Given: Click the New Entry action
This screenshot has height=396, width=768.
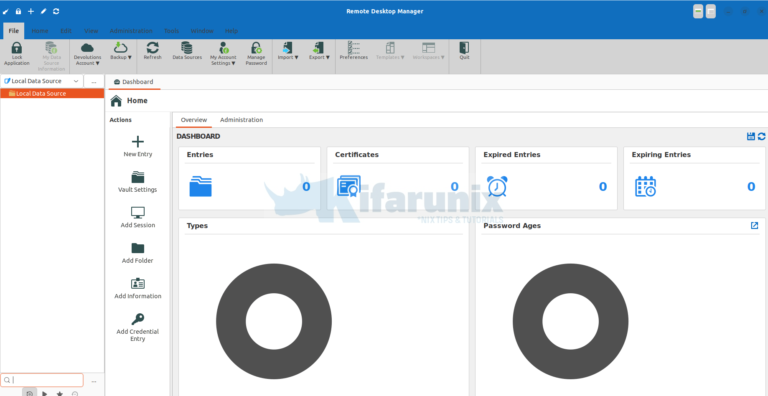Looking at the screenshot, I should click(x=137, y=146).
